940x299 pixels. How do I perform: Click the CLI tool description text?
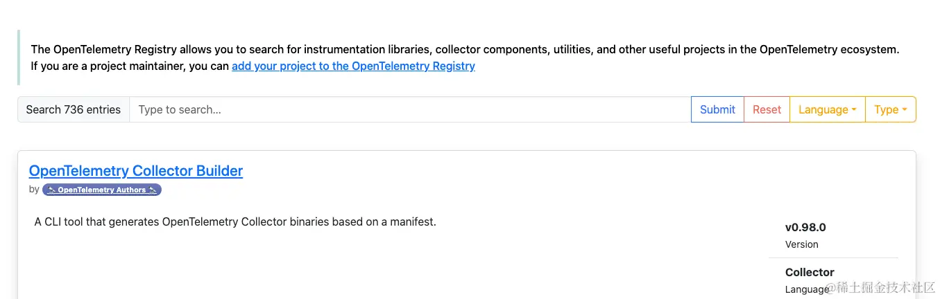(235, 222)
